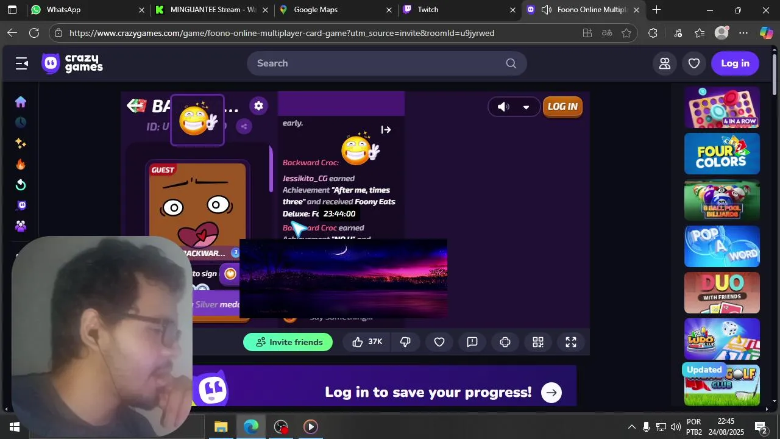Switch to the Twitch tab

click(459, 10)
